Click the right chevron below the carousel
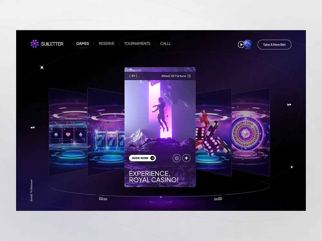Image resolution: width=322 pixels, height=241 pixels. click(168, 201)
